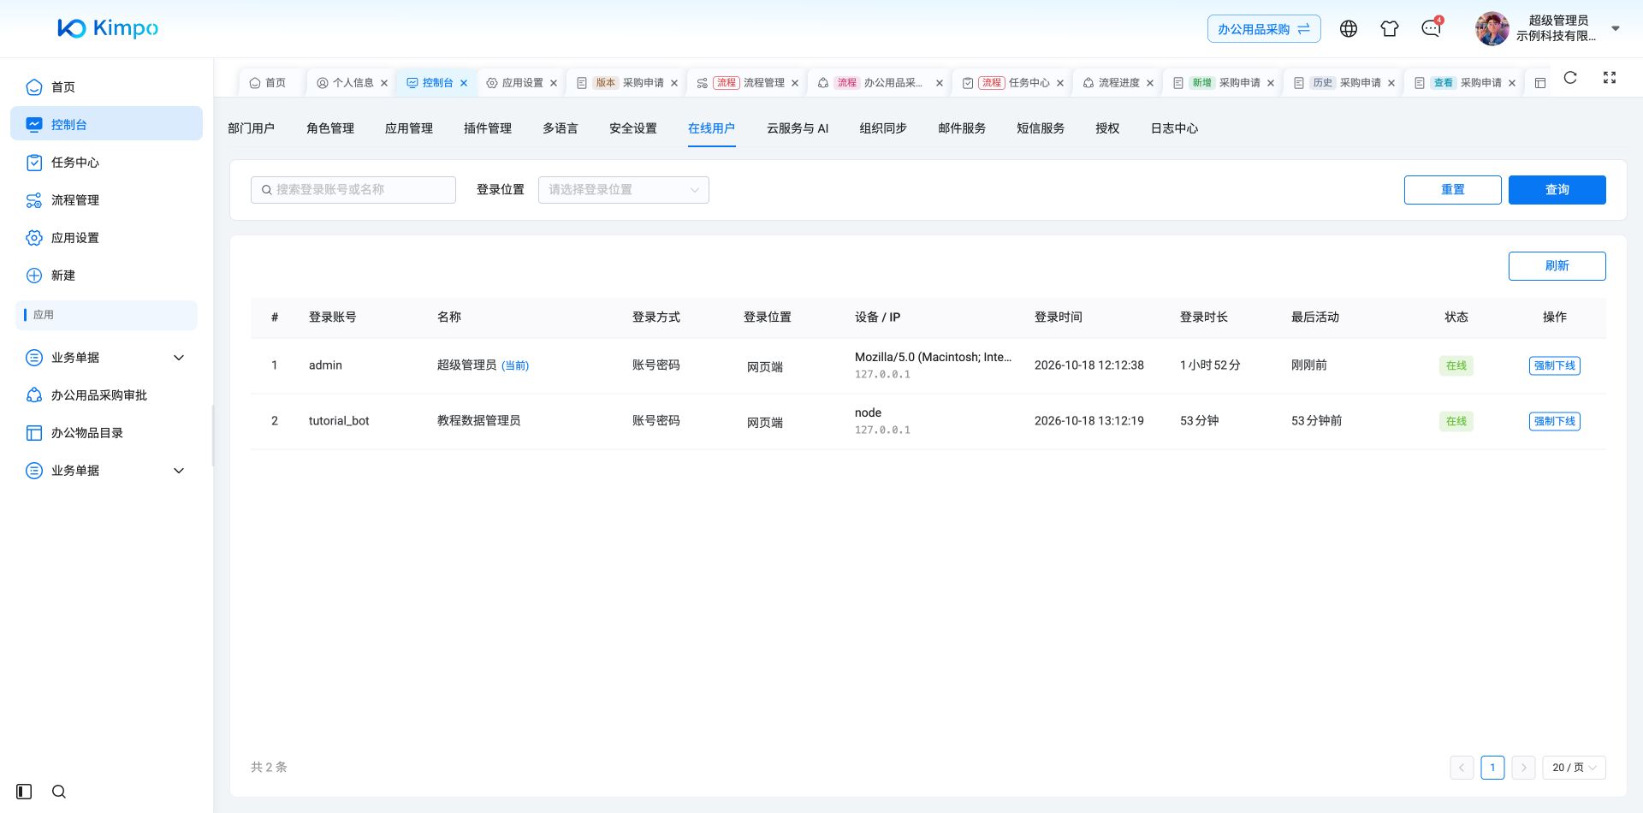The image size is (1643, 813).
Task: Expand first 业务单据 chevron
Action: point(179,358)
